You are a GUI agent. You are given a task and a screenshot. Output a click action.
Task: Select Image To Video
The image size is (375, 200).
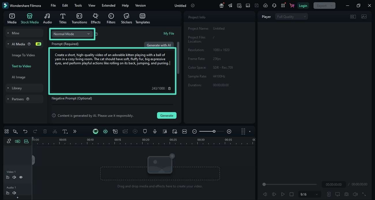(x=23, y=55)
